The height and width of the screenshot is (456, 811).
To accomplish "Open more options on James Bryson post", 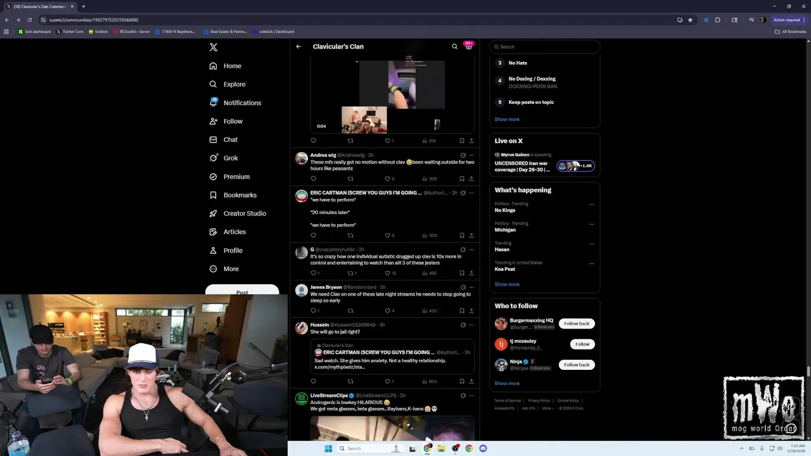I will 471,287.
